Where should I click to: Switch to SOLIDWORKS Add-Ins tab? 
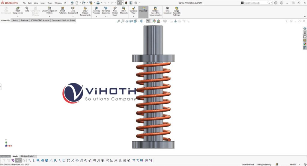[40, 20]
